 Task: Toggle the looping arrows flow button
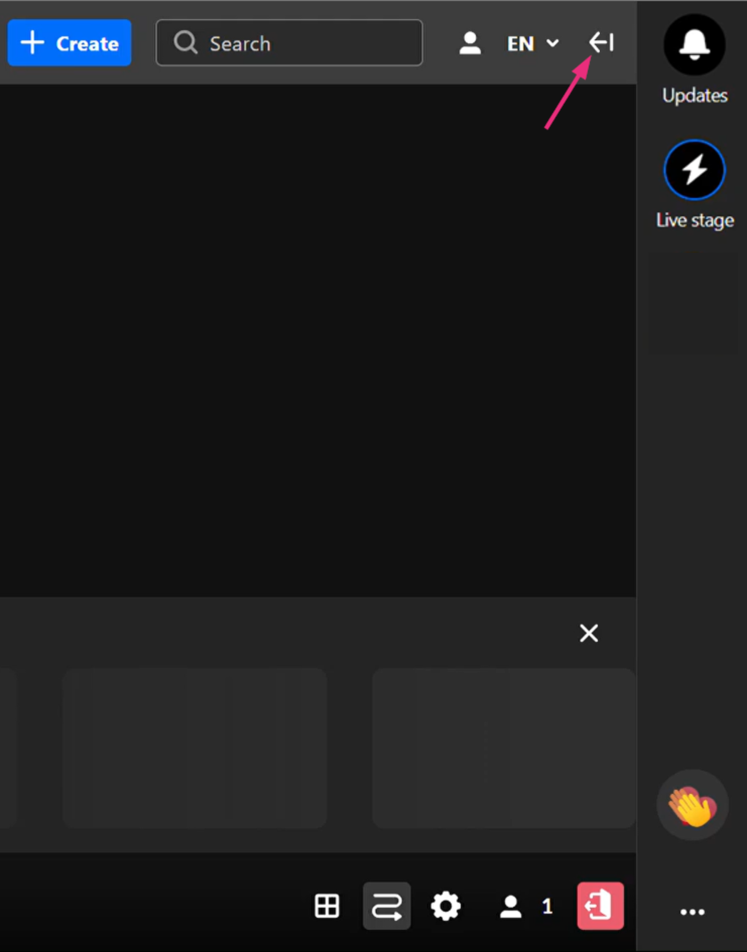tap(387, 906)
